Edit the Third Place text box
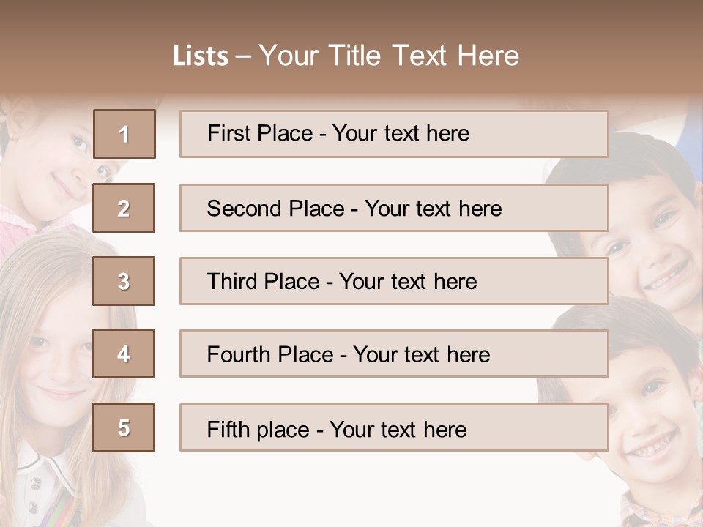703x527 pixels. tap(394, 281)
